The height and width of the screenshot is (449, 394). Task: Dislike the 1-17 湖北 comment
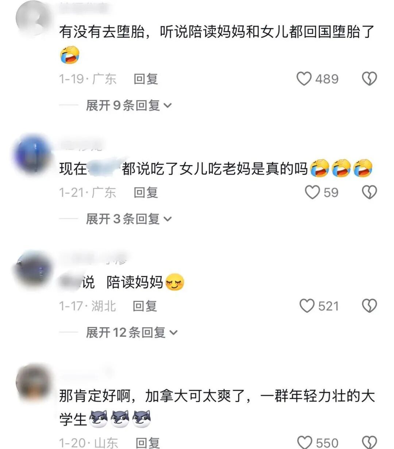[369, 306]
